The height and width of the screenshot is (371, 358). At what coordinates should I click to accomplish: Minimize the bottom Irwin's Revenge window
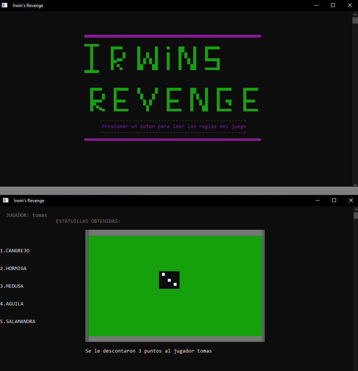318,200
